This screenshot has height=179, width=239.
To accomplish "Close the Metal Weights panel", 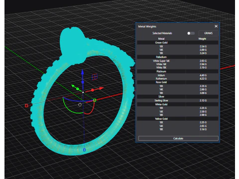I will (216, 26).
